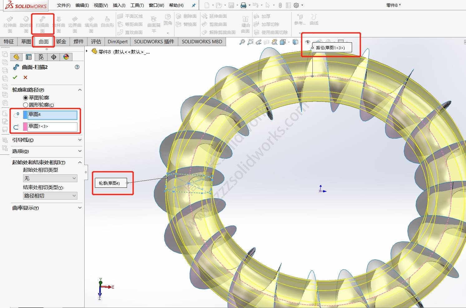Open the ConfigurationManager tab icon
Screen dimensions: 466x308
click(41, 57)
